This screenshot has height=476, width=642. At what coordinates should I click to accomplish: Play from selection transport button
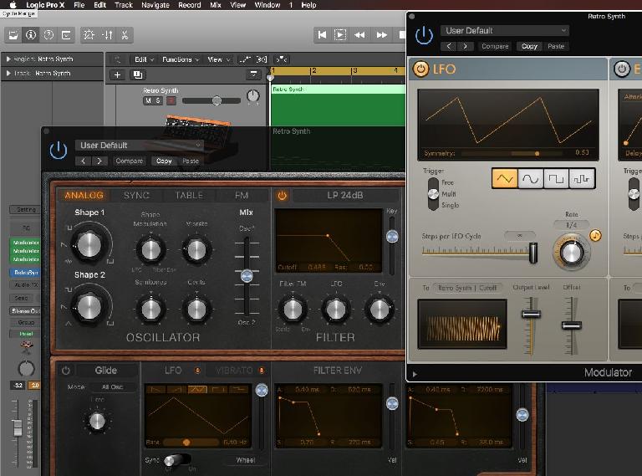point(340,35)
